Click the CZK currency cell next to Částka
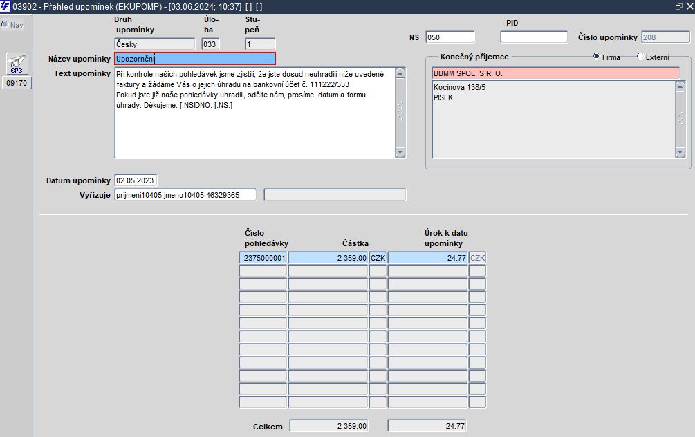 pos(378,257)
